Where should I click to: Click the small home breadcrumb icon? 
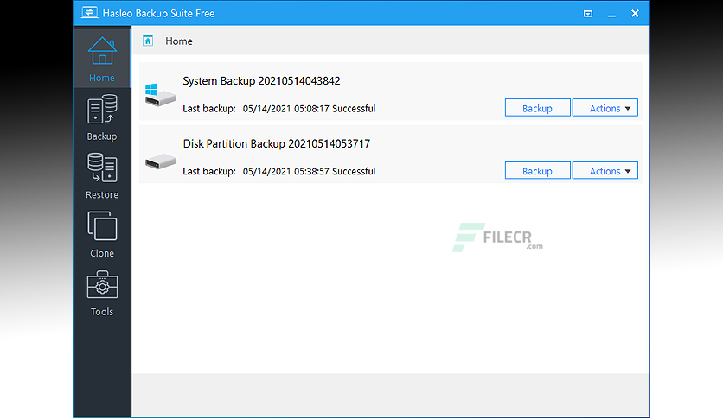click(x=148, y=41)
